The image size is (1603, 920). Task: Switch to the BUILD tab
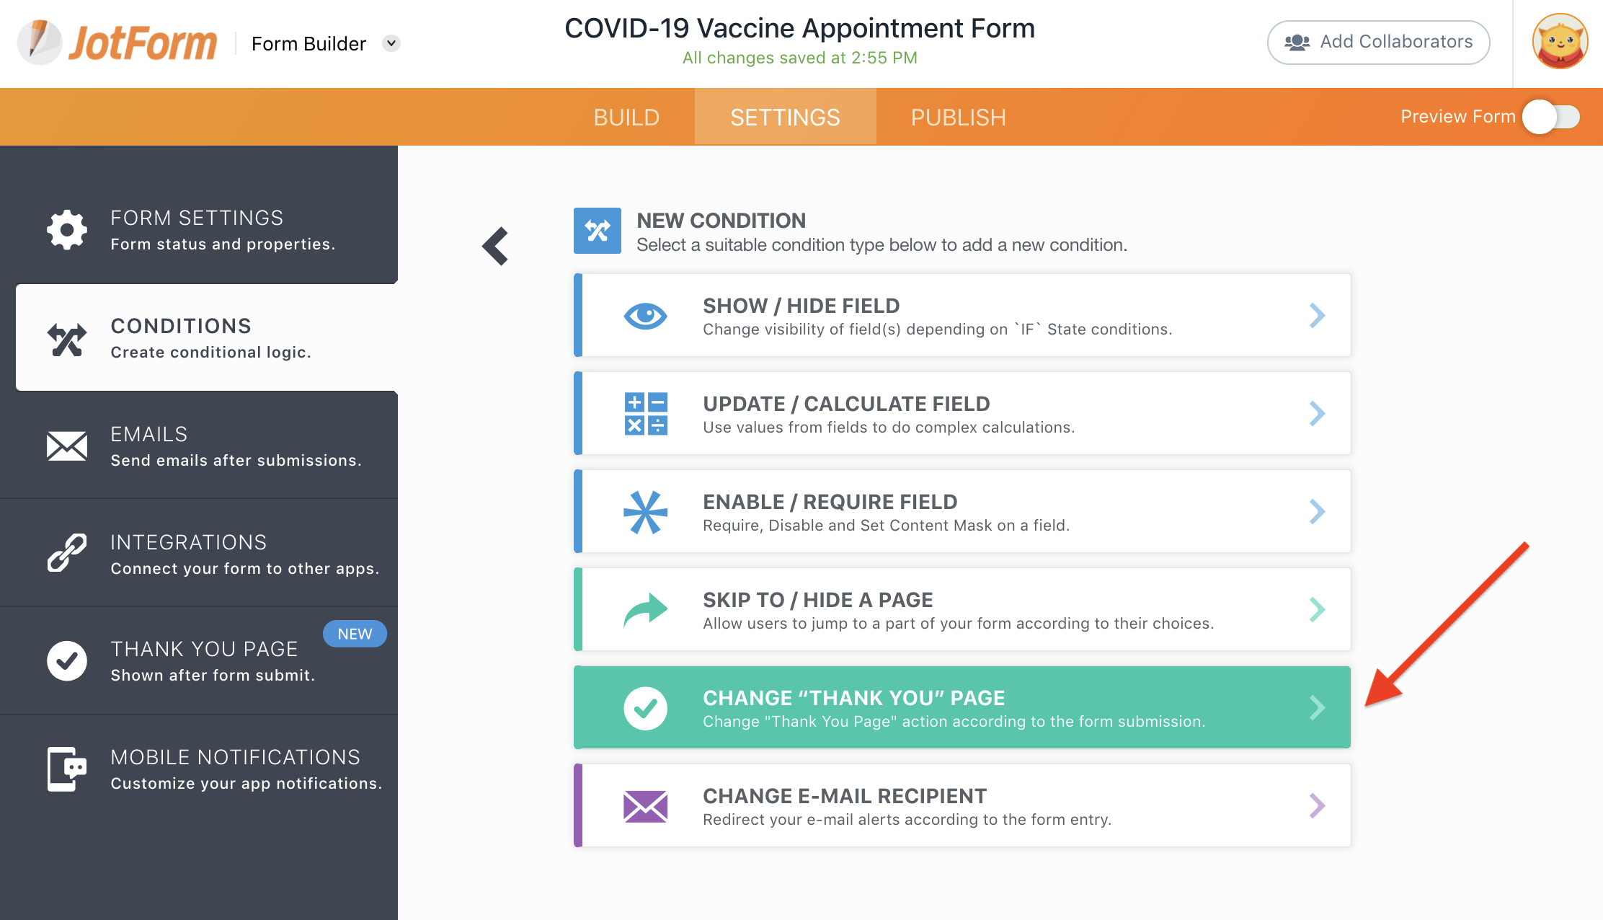pyautogui.click(x=626, y=117)
